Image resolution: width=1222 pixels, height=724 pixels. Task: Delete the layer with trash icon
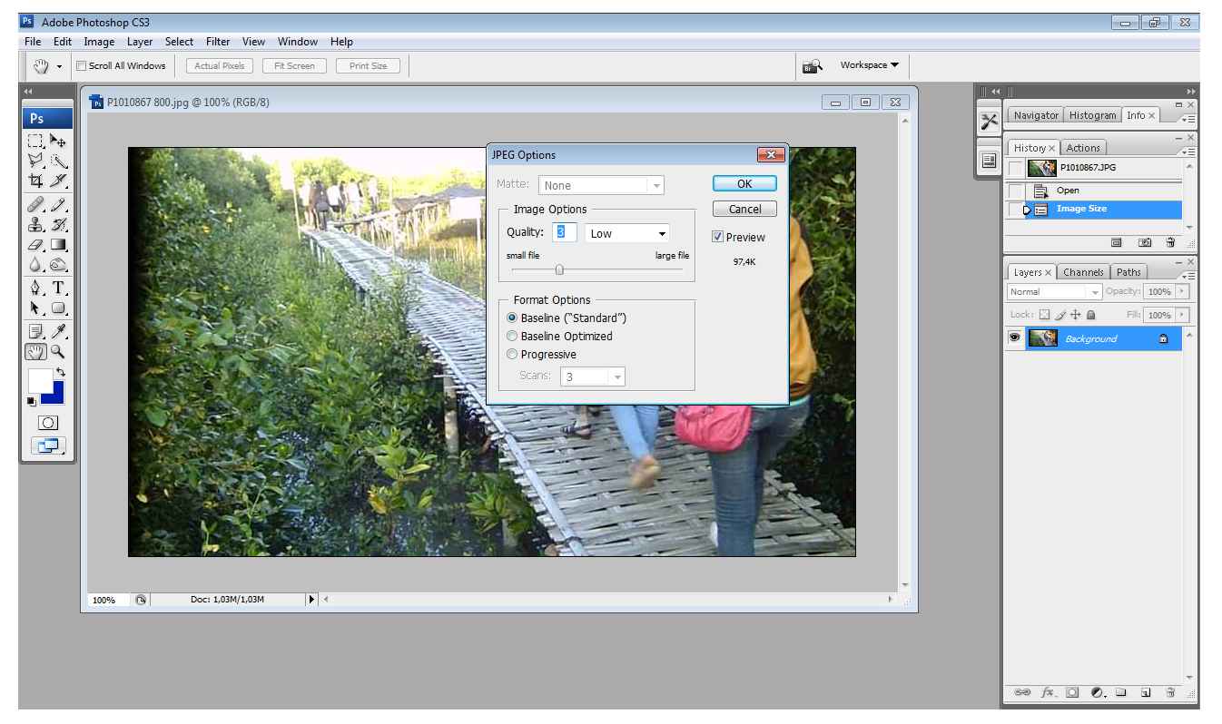coord(1170,694)
